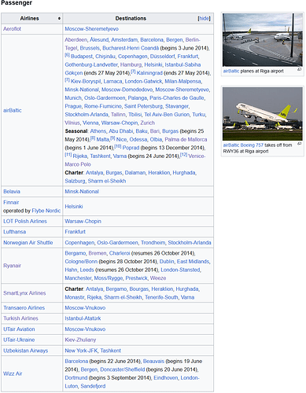Open SmartLynx Airlines link
This screenshot has width=306, height=393.
(24, 293)
